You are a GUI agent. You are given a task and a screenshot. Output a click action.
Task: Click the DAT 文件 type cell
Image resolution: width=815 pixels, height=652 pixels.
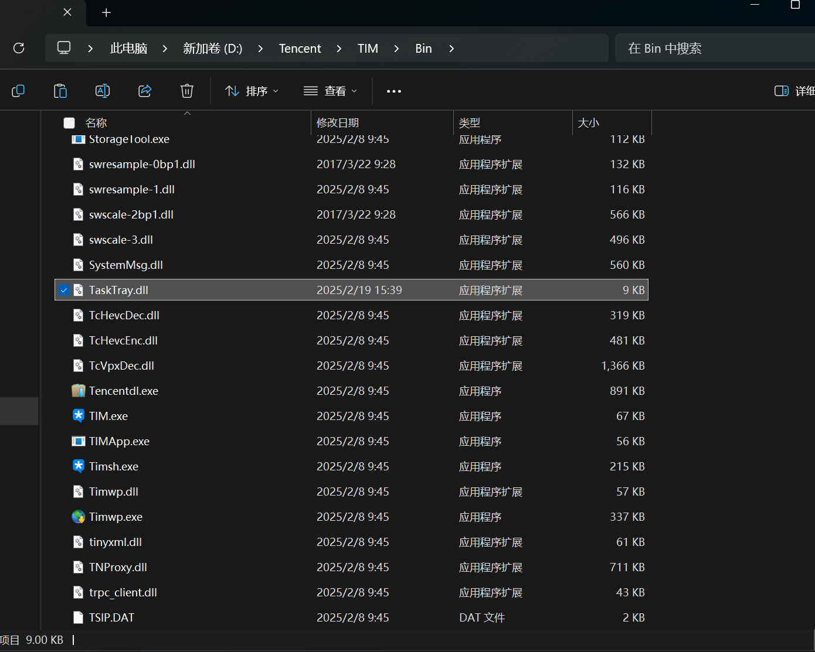[482, 618]
